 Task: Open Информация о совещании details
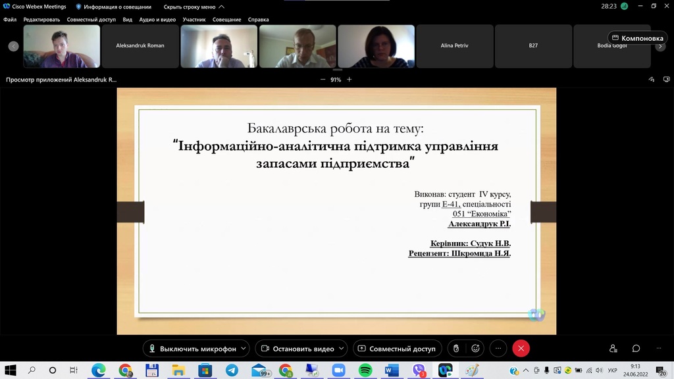(x=113, y=7)
